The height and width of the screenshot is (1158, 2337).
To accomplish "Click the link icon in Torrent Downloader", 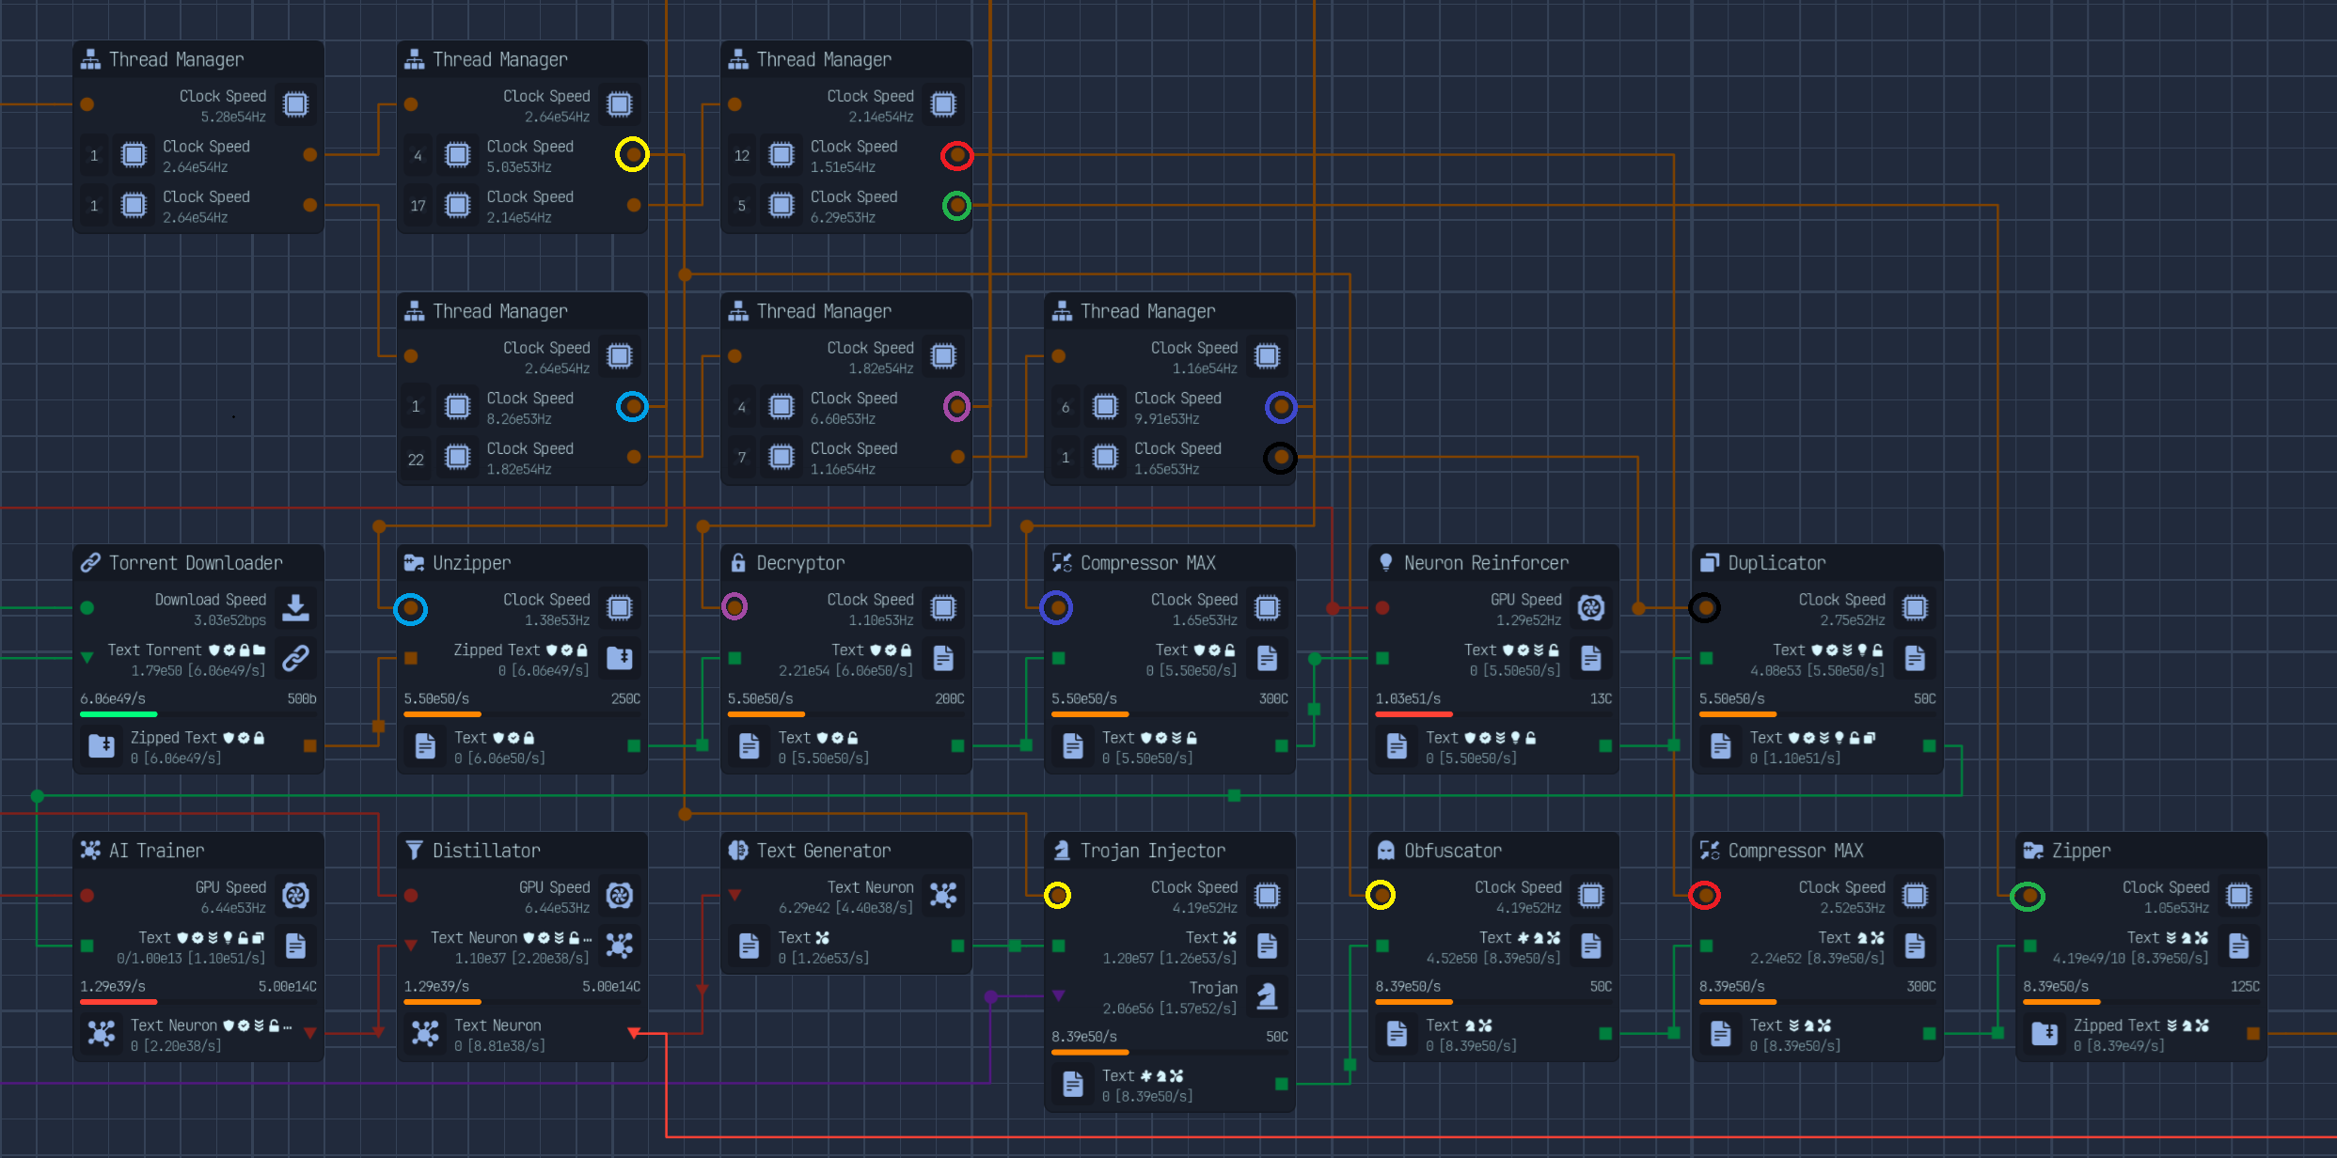I will (296, 658).
